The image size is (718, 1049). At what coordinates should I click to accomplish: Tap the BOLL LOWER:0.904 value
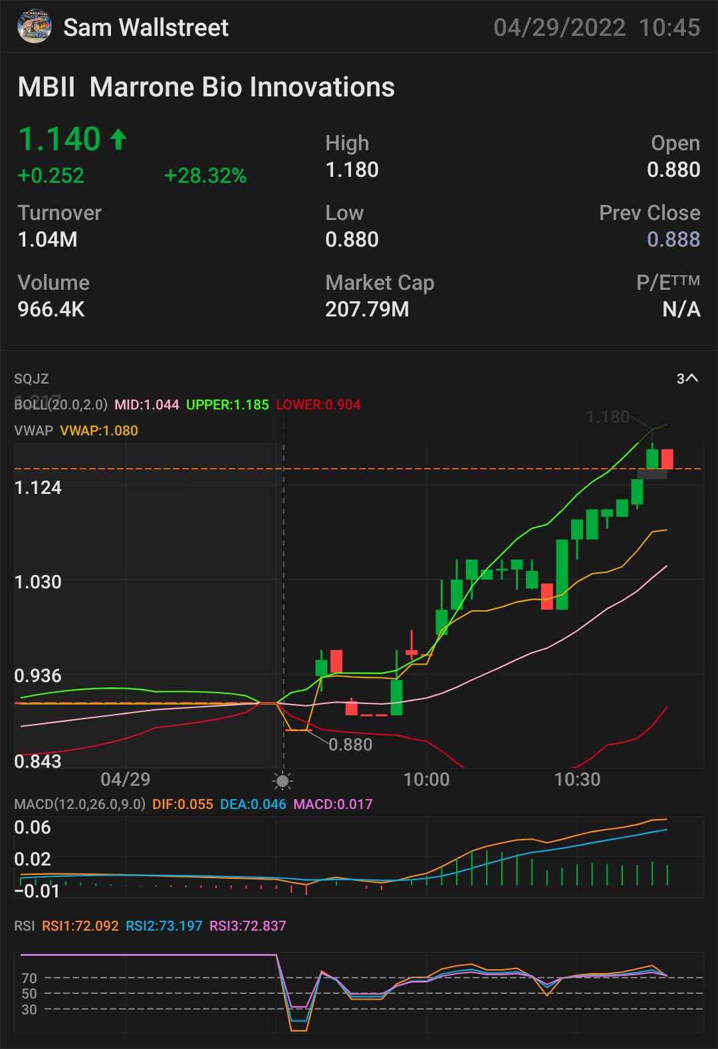318,405
